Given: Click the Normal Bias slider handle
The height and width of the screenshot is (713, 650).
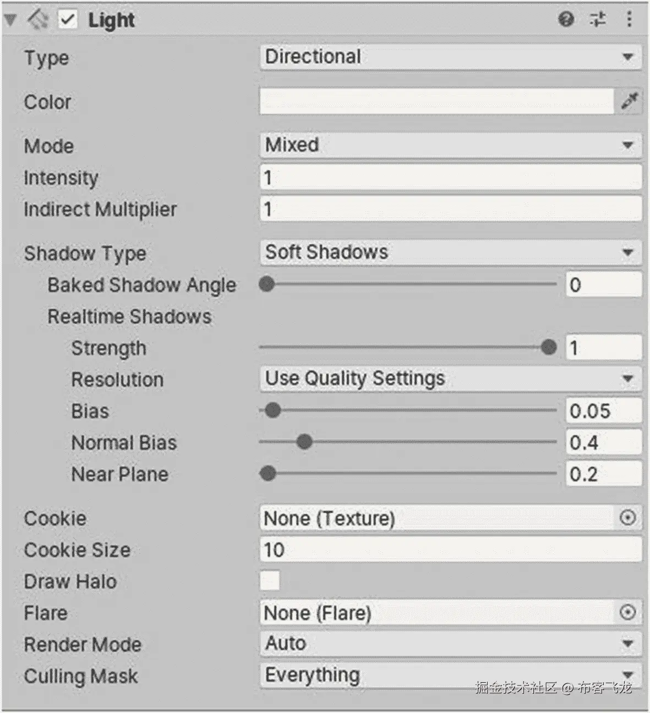Looking at the screenshot, I should [304, 442].
